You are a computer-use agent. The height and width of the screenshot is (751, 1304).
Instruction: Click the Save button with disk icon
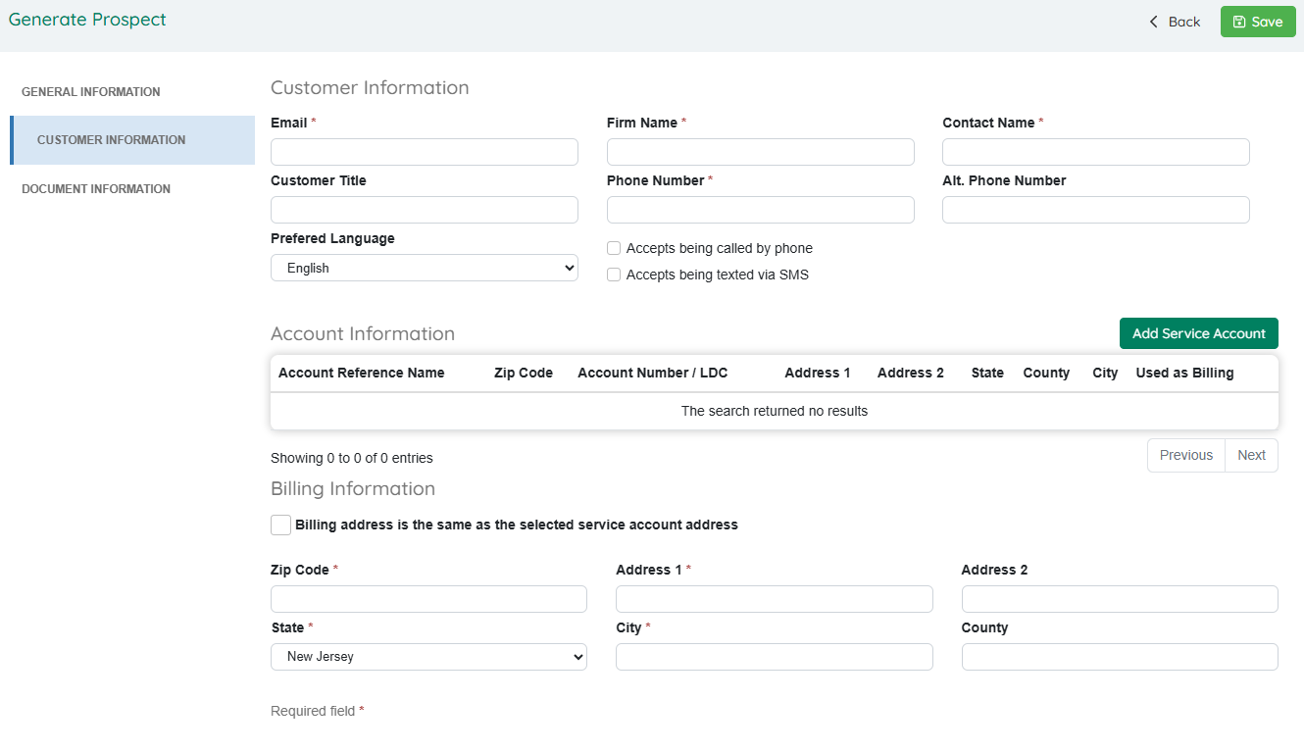coord(1257,22)
